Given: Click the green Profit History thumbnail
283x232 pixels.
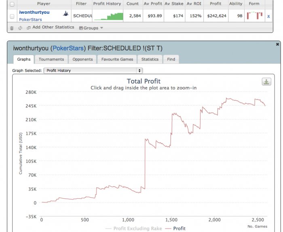Looking at the screenshot, I should (x=108, y=16).
